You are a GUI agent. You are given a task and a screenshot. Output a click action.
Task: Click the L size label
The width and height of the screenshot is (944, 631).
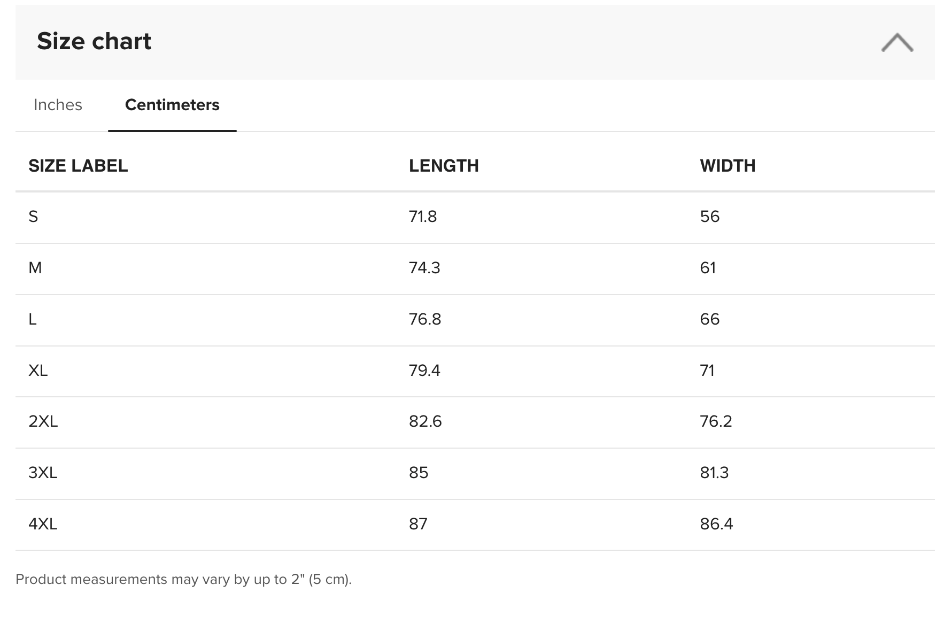[x=33, y=319]
